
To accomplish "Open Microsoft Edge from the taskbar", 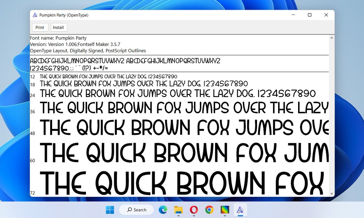I will click(162, 210).
